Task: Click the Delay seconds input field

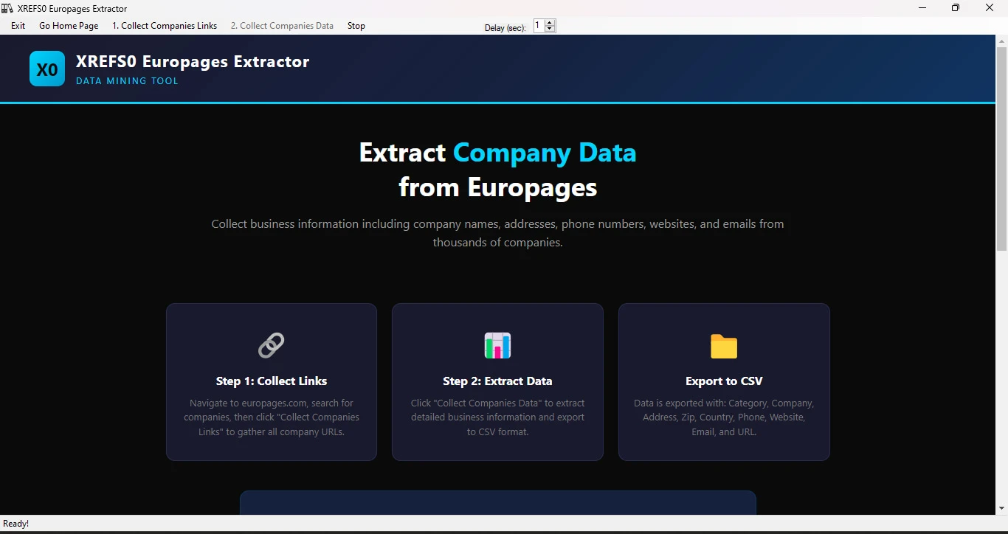Action: click(539, 26)
